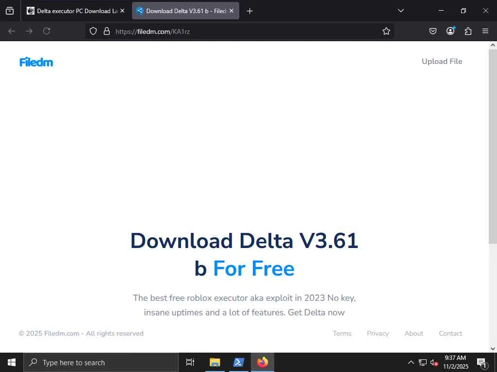Open the taskbar clock and date
Image resolution: width=497 pixels, height=372 pixels.
[455, 362]
